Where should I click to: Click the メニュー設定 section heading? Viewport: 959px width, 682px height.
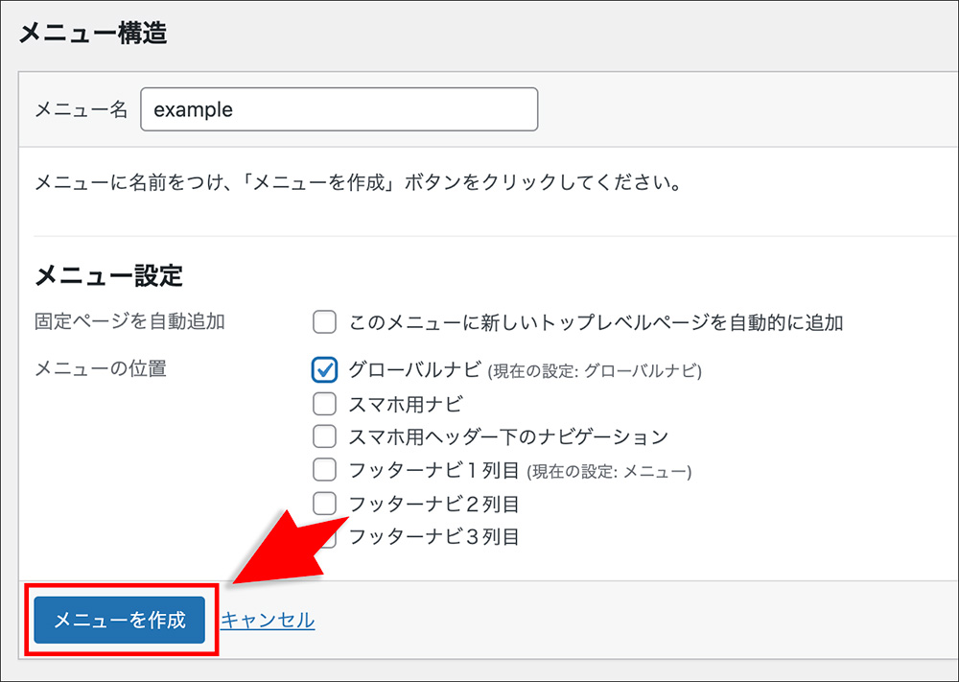coord(108,276)
